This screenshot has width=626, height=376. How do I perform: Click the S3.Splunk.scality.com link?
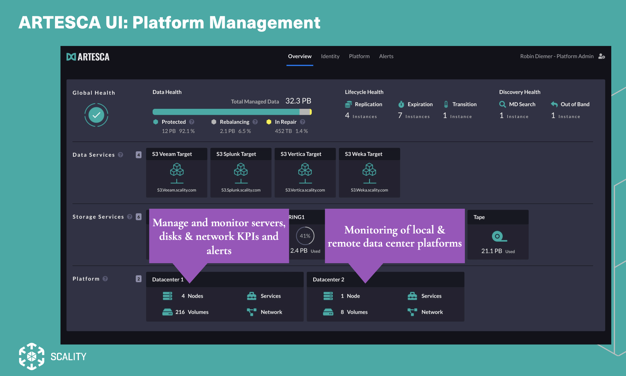[x=241, y=190]
